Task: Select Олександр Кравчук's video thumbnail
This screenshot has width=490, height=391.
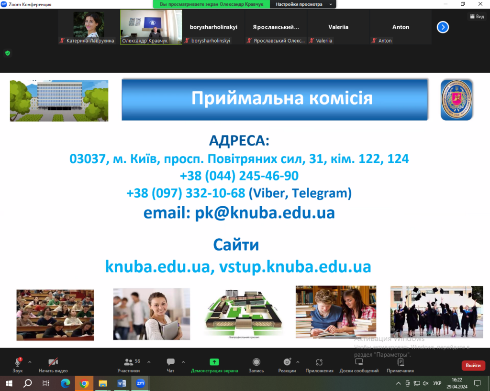Action: (x=151, y=27)
